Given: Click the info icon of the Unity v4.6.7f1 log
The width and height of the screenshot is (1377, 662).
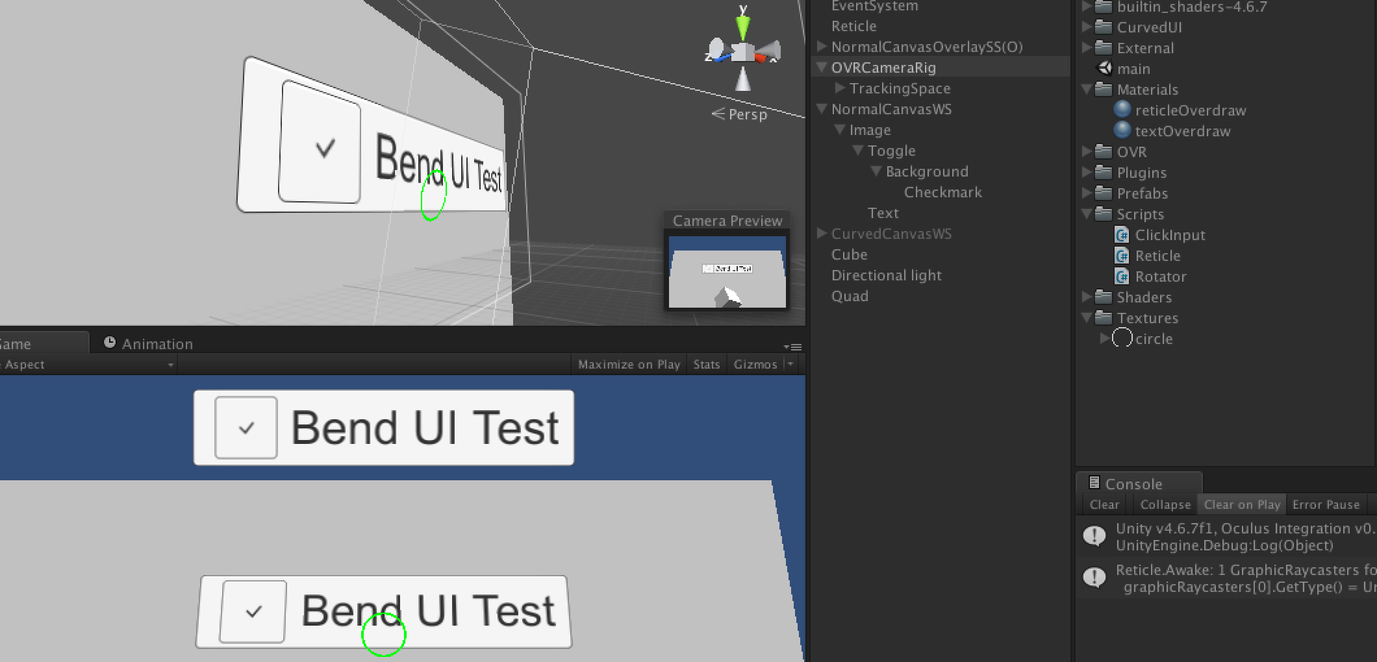Looking at the screenshot, I should click(x=1094, y=536).
